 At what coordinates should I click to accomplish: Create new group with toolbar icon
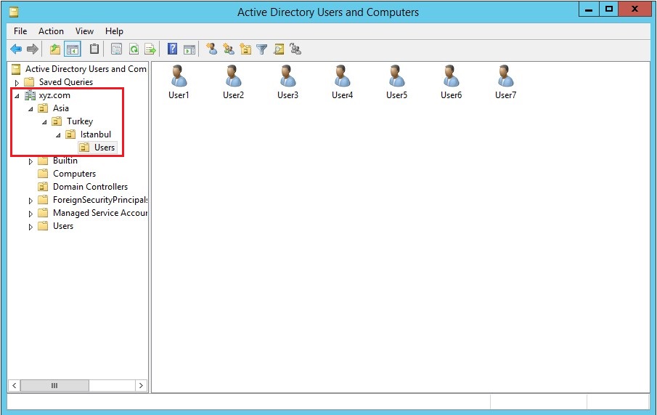click(x=229, y=49)
